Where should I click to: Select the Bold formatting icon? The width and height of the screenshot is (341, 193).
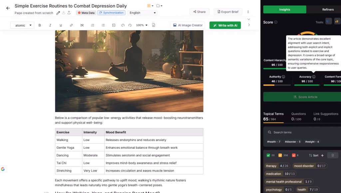tap(40, 25)
